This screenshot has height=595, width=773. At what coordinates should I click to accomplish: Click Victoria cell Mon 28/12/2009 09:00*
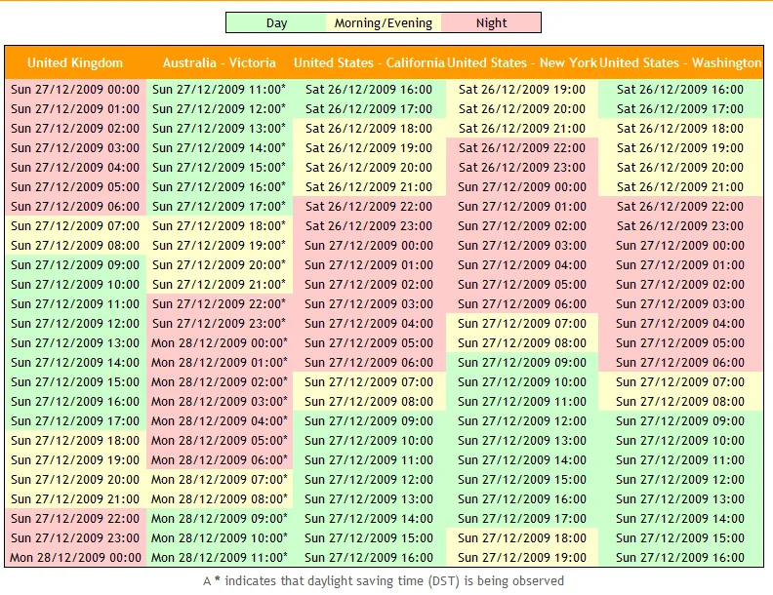pyautogui.click(x=220, y=518)
